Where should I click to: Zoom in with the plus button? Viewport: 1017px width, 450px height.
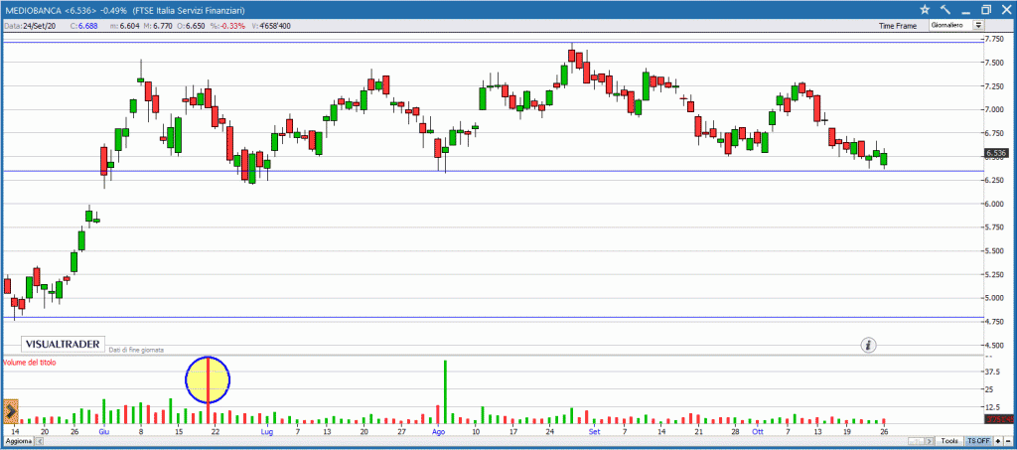tap(997, 441)
